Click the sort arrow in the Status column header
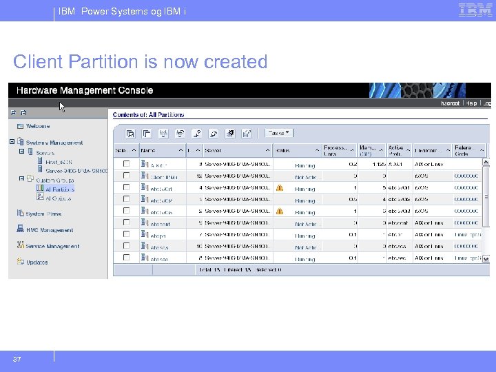Viewport: 496px width, 372px height. pyautogui.click(x=317, y=150)
